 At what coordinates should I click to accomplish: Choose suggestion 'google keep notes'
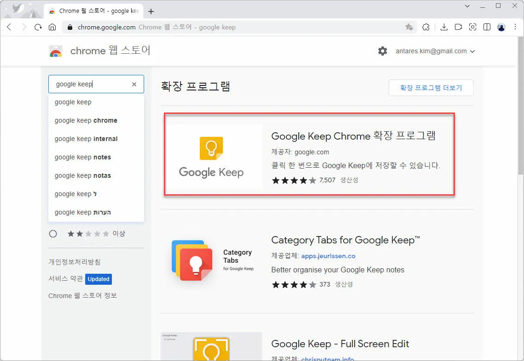point(96,157)
